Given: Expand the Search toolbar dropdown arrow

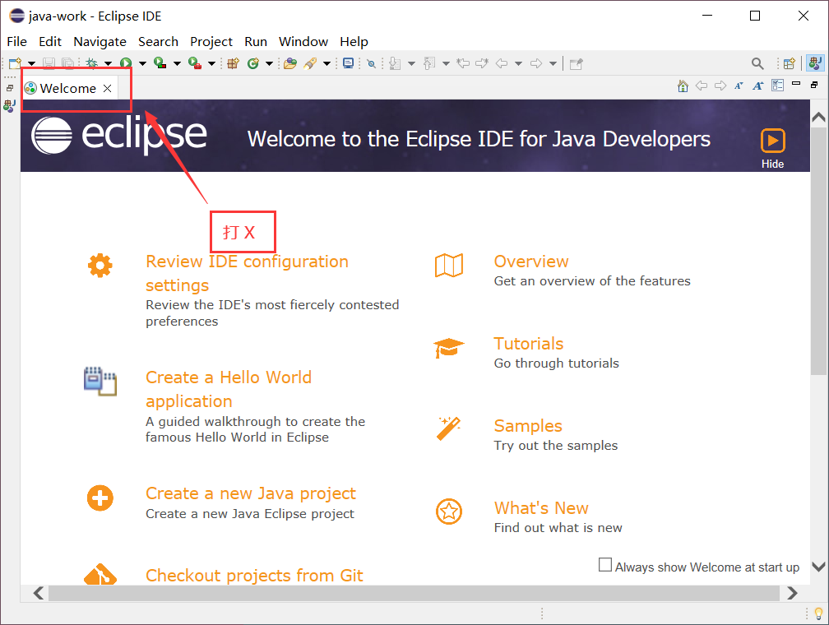Looking at the screenshot, I should coord(327,64).
